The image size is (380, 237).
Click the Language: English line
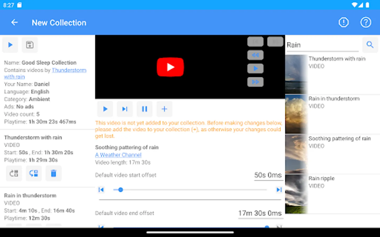[27, 92]
